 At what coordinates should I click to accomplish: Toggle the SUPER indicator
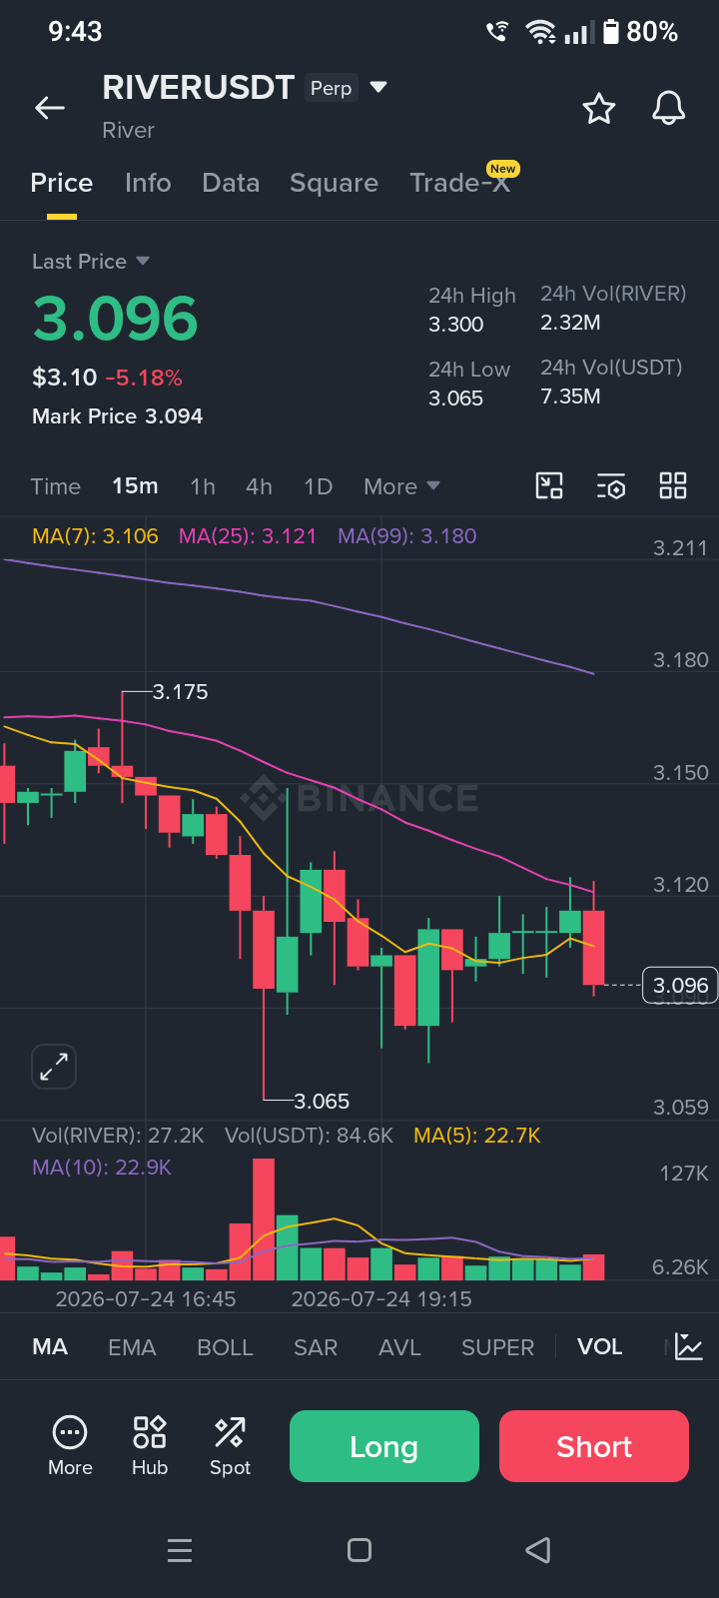tap(497, 1347)
